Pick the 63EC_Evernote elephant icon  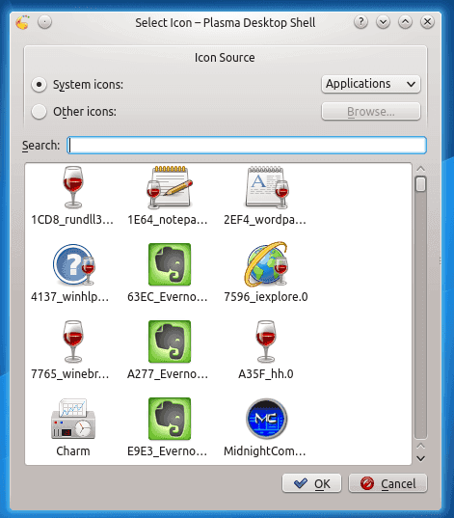(x=170, y=264)
